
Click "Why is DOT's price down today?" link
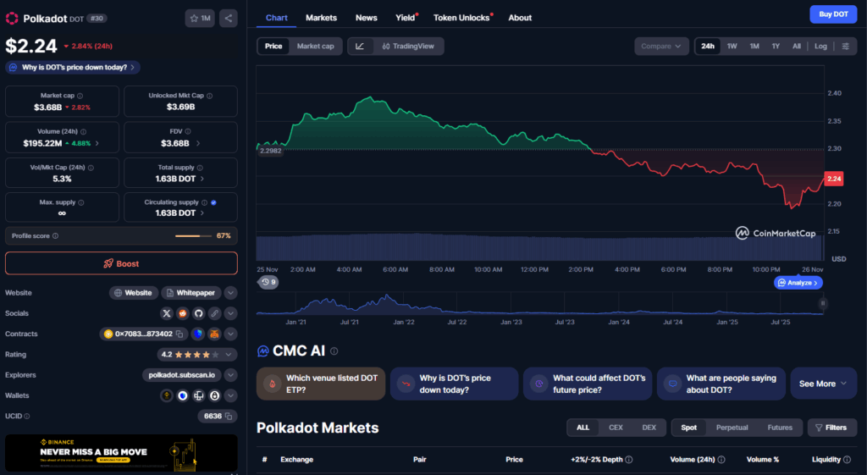pyautogui.click(x=72, y=67)
